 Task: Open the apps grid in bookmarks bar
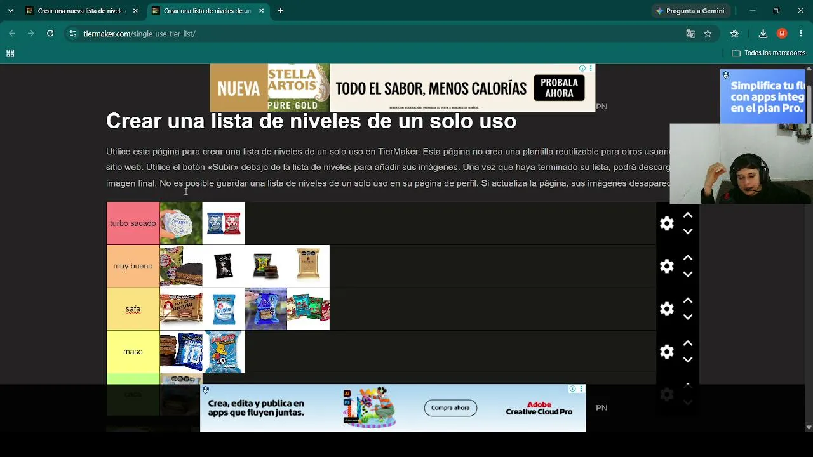(10, 53)
